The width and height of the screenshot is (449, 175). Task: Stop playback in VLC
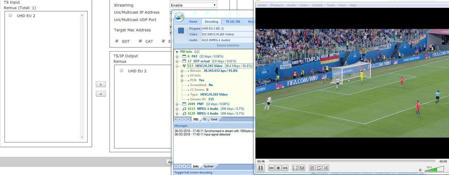(x=278, y=168)
